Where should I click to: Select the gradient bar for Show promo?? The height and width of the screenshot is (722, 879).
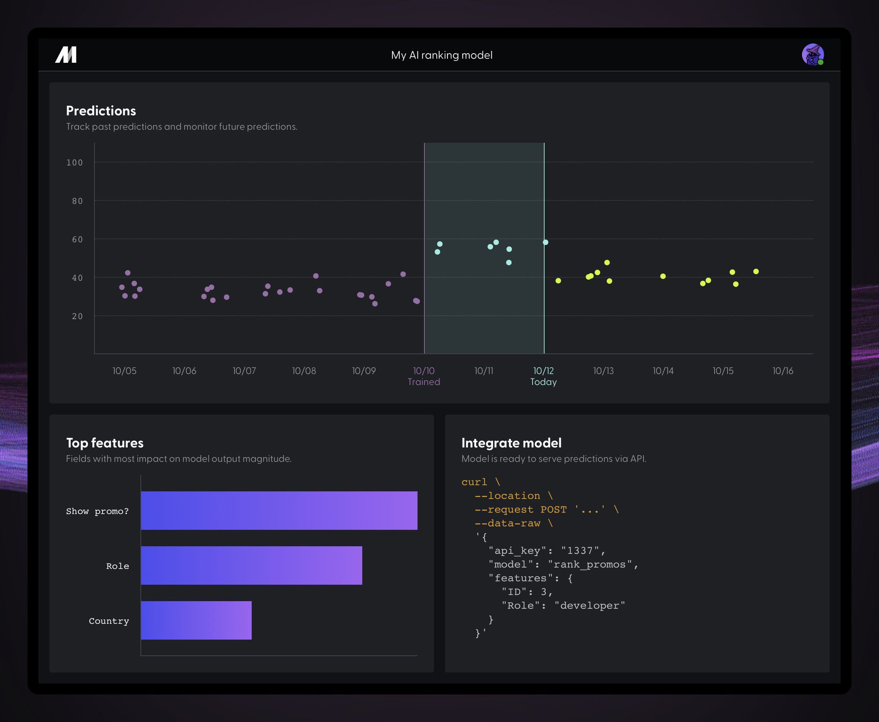click(278, 510)
